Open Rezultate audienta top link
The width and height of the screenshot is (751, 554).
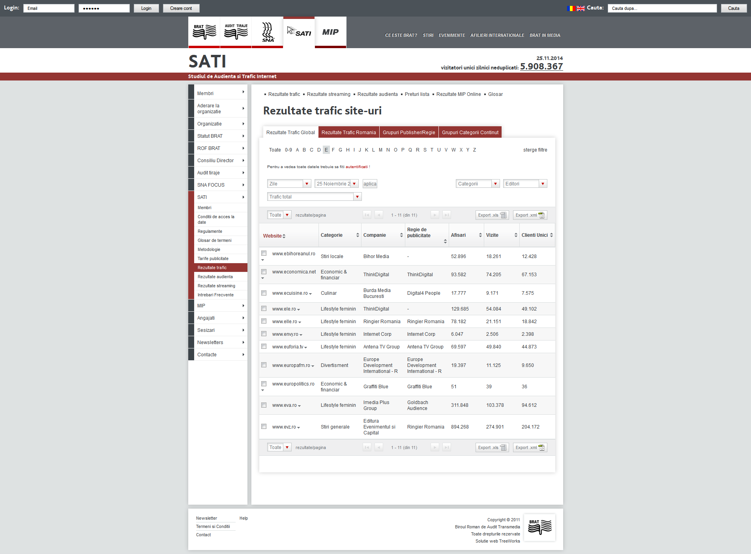pyautogui.click(x=377, y=94)
